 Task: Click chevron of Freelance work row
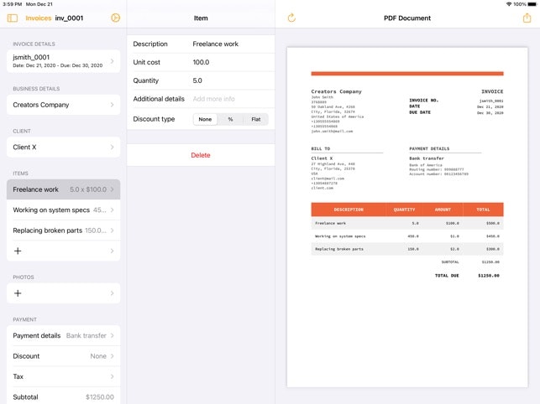coord(113,189)
